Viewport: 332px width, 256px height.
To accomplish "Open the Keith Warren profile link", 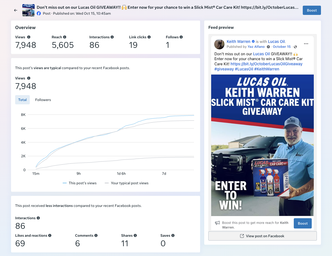I will click(x=238, y=41).
